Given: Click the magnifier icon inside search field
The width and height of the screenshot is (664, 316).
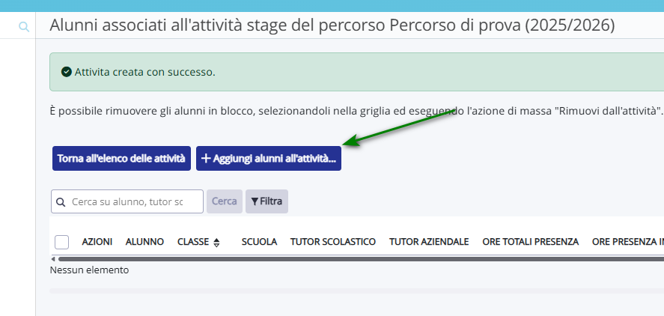Looking at the screenshot, I should click(x=61, y=201).
